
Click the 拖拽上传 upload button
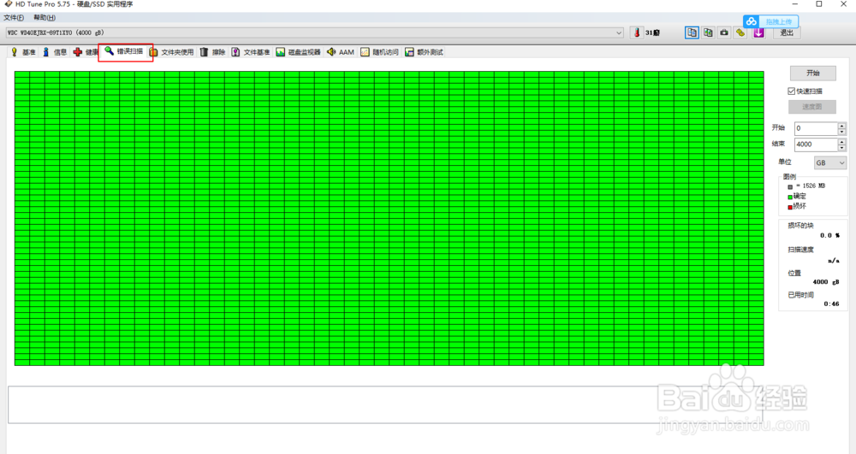point(778,21)
